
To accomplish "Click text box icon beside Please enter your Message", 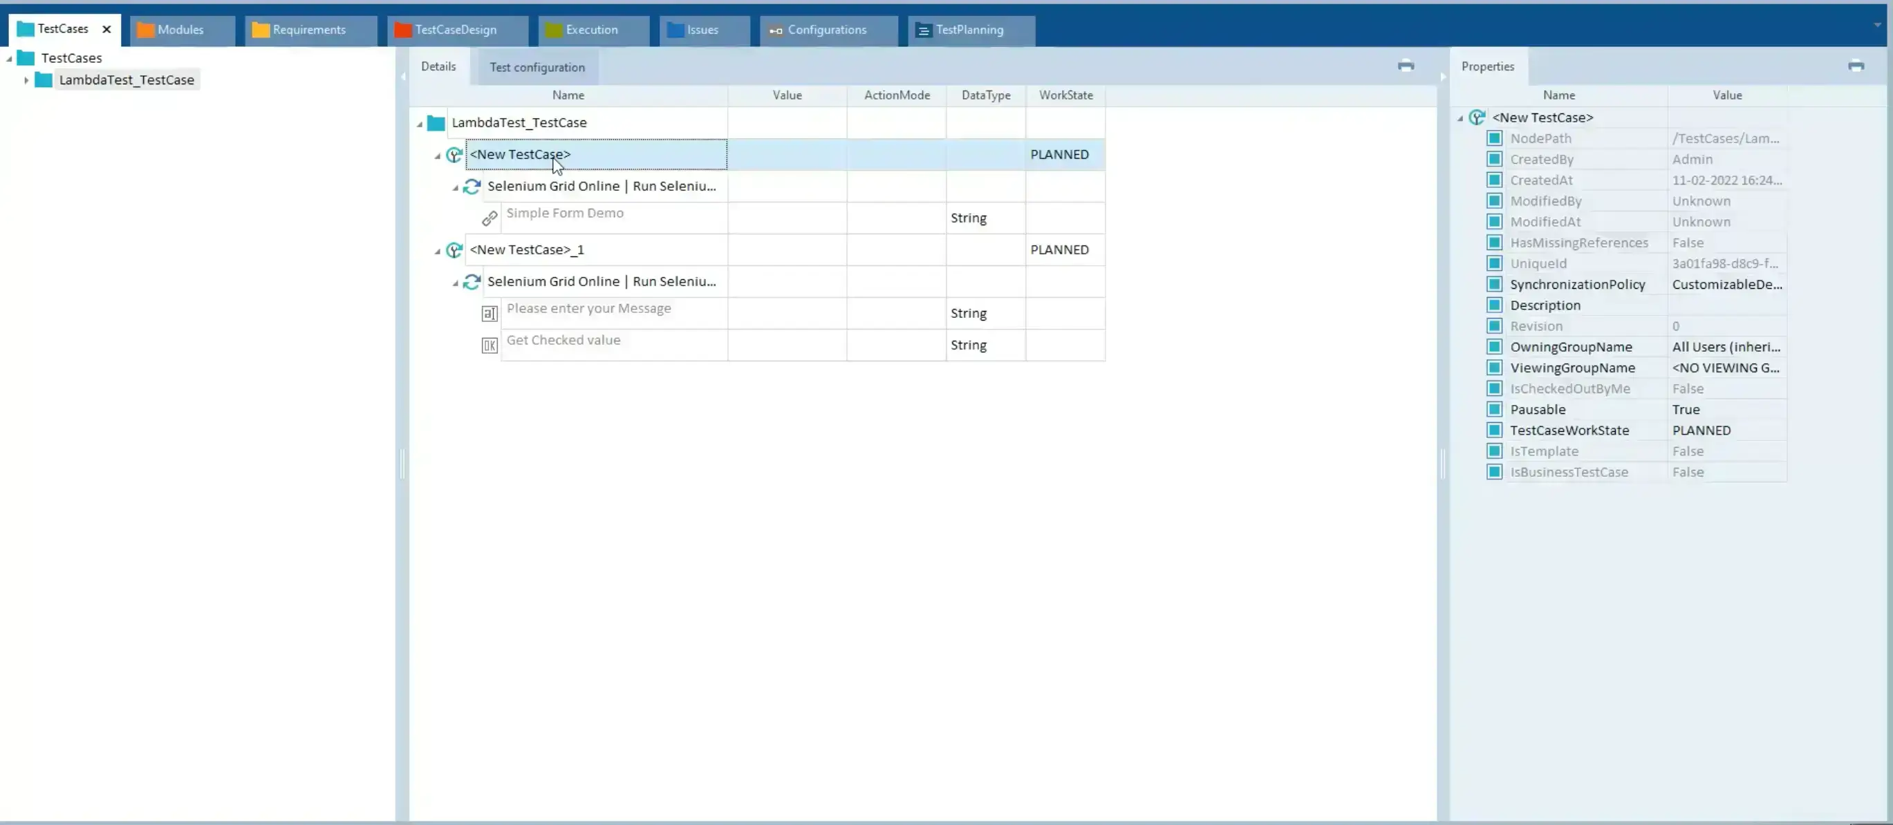I will tap(489, 314).
